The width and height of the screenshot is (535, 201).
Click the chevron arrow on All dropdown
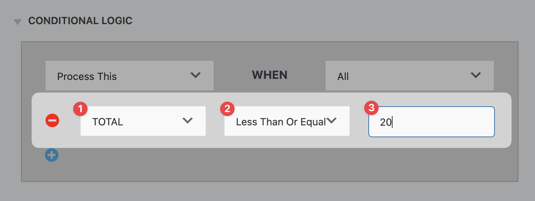pos(476,75)
